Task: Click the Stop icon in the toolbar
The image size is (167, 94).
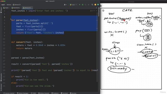Action: point(88,5)
